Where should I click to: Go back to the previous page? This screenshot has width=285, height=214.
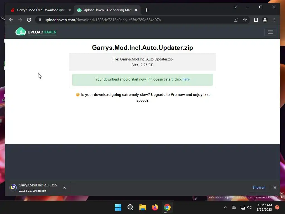11,20
